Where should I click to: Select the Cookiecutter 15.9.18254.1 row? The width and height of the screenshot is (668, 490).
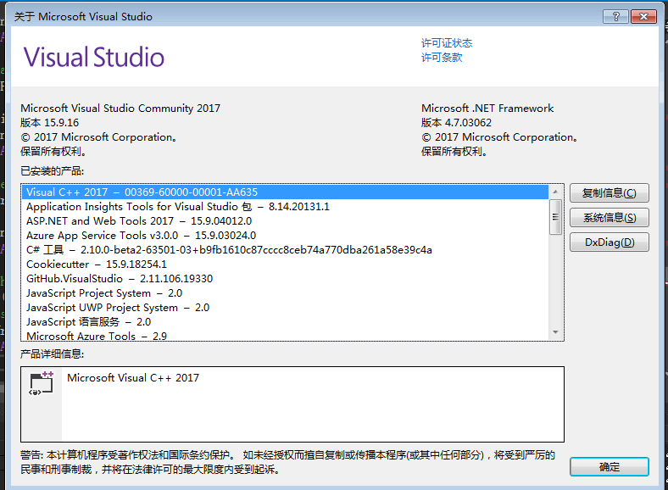pyautogui.click(x=285, y=264)
